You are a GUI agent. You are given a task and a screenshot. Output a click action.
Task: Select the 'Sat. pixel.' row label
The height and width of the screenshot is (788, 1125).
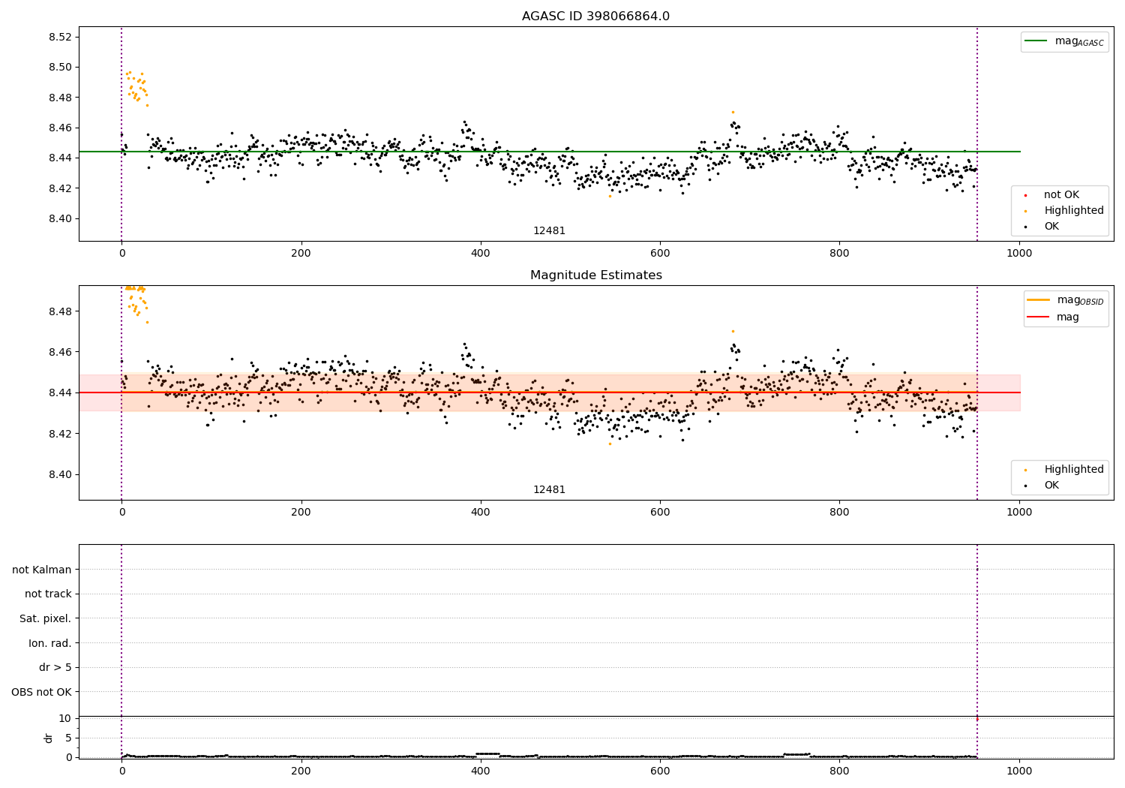click(46, 619)
